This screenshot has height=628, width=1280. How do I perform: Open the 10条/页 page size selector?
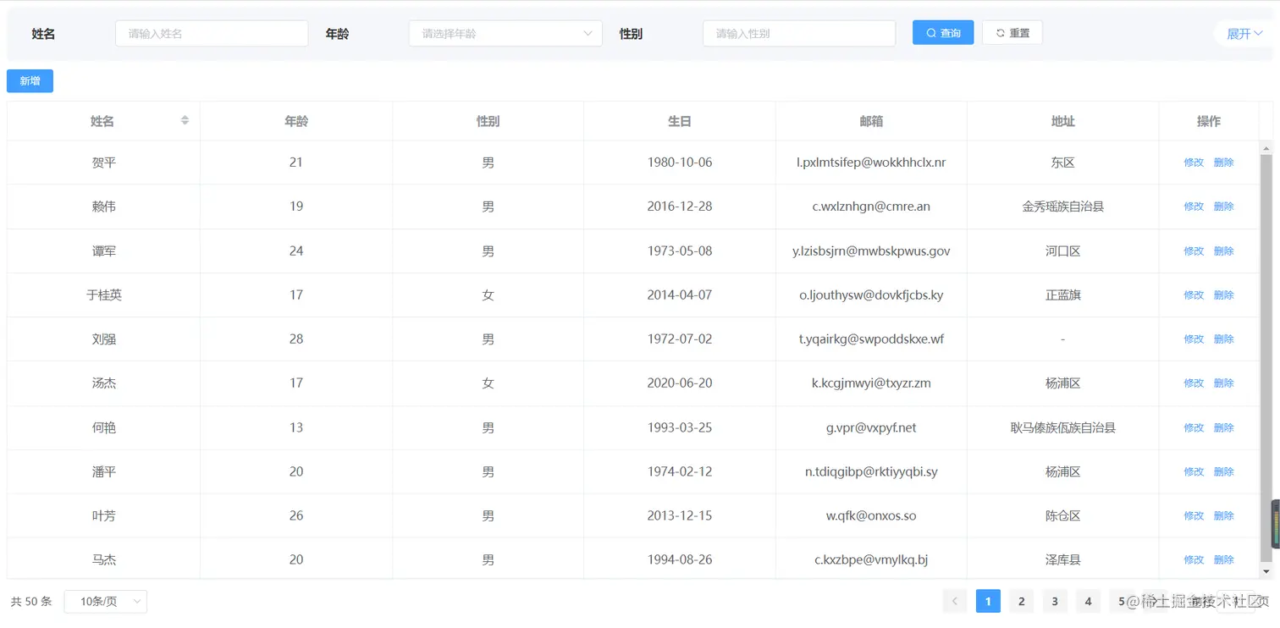click(x=106, y=602)
